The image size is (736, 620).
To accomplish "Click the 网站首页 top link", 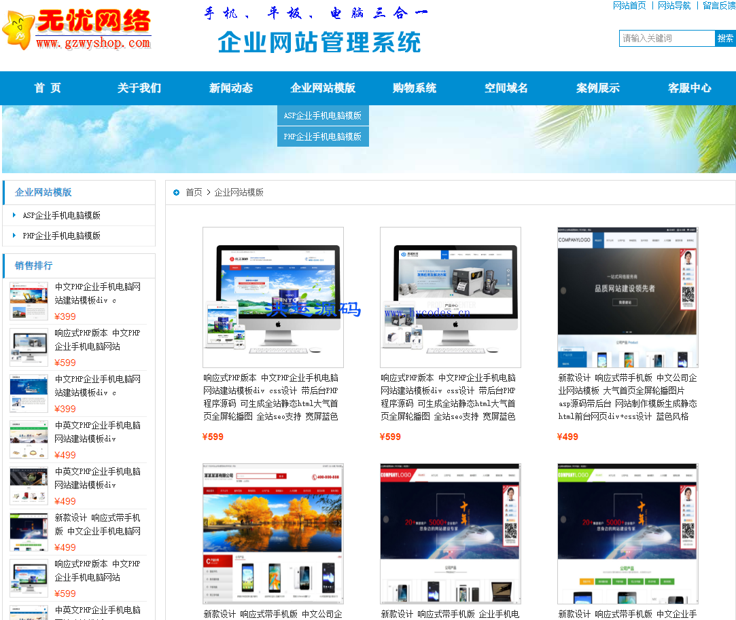I will (629, 5).
